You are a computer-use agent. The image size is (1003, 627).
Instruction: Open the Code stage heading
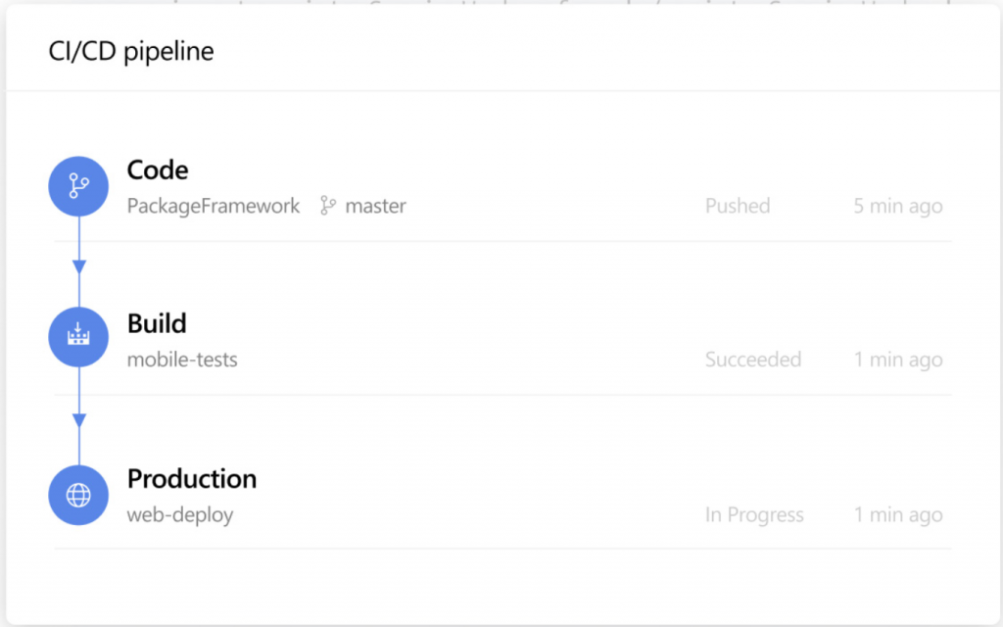point(158,170)
